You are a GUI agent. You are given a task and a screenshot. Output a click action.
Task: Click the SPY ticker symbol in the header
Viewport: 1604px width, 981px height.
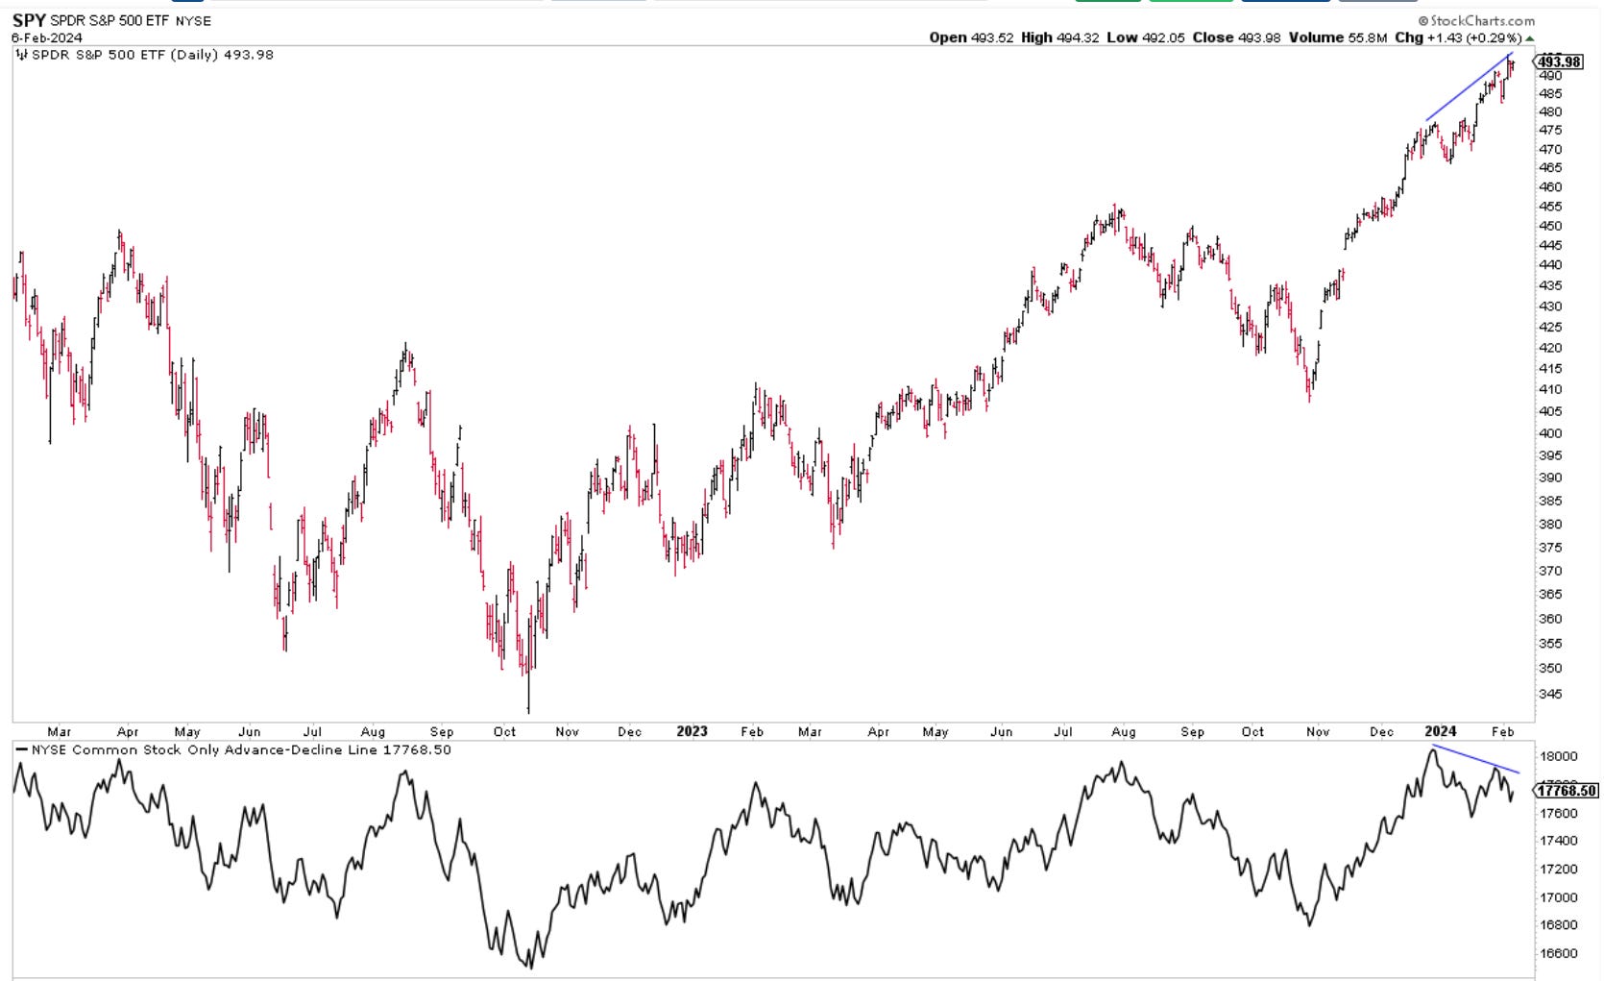(x=29, y=20)
